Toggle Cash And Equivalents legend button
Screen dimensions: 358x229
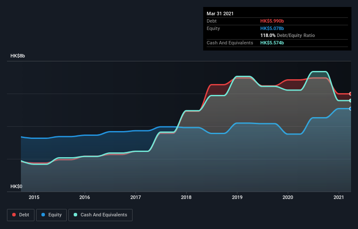100,215
